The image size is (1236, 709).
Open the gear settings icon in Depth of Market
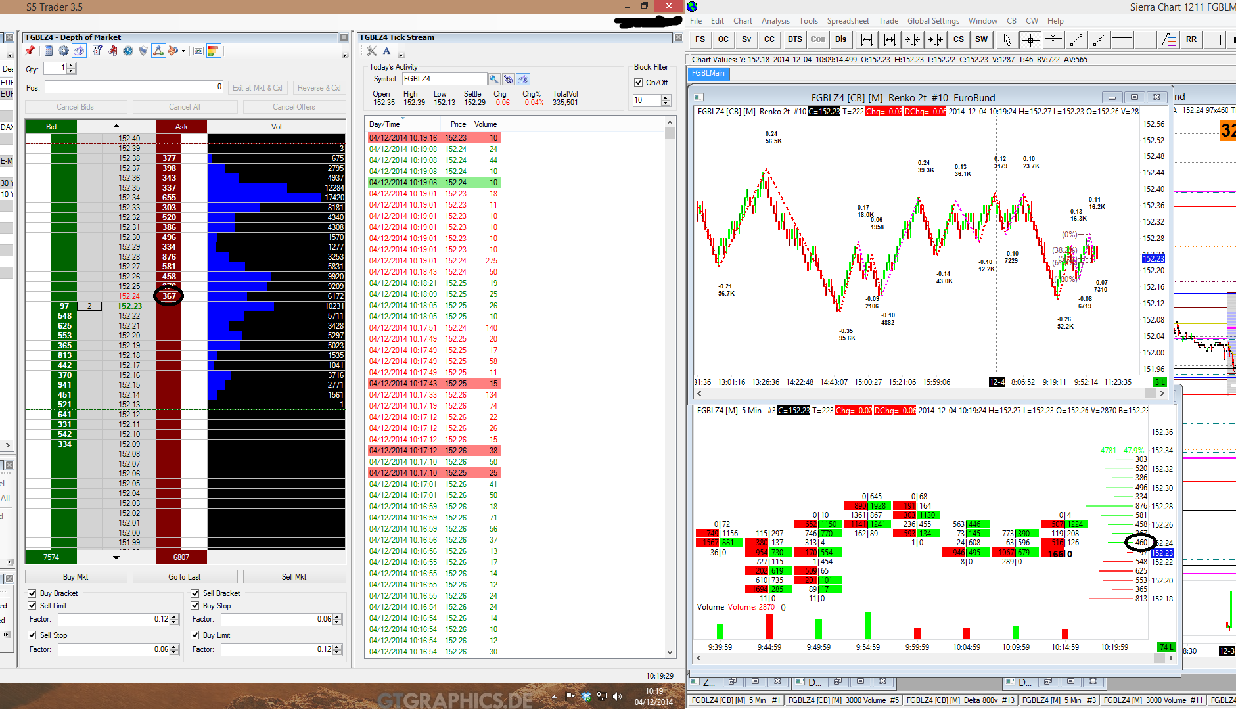(x=64, y=51)
